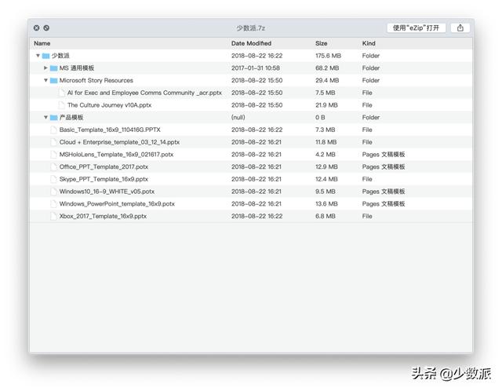The height and width of the screenshot is (391, 502).
Task: Select row named 少数派
Action: (x=251, y=56)
